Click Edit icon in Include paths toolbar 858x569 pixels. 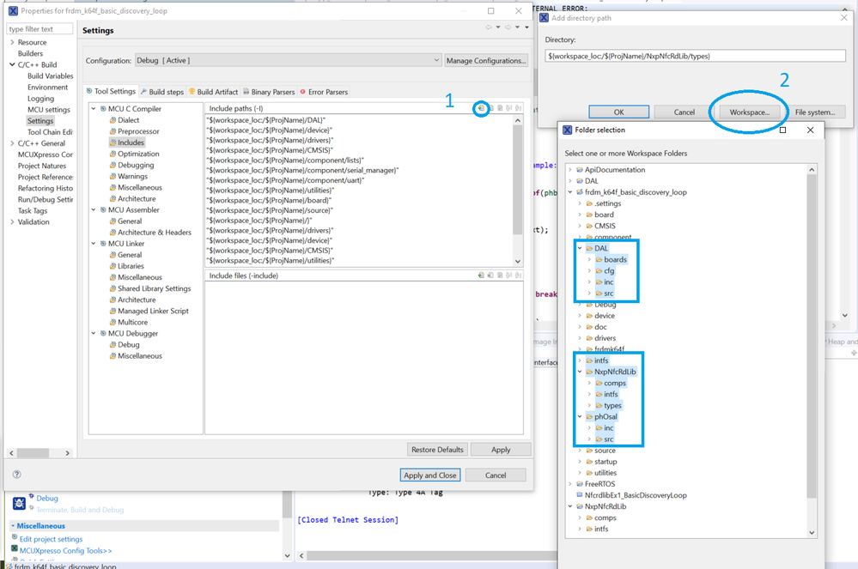500,108
